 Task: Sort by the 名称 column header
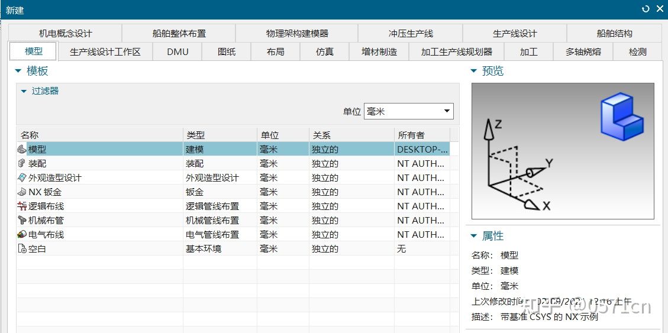(x=100, y=135)
